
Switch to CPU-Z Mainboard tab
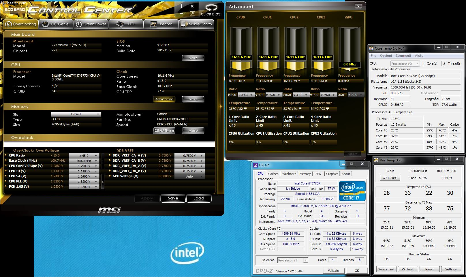289,174
